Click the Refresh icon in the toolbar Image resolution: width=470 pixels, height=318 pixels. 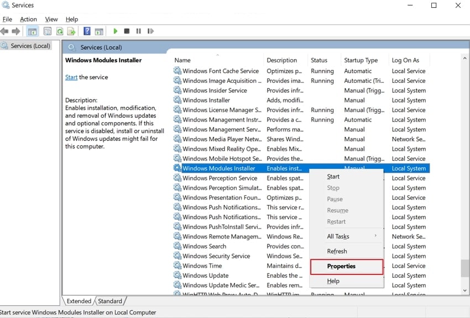click(x=60, y=31)
